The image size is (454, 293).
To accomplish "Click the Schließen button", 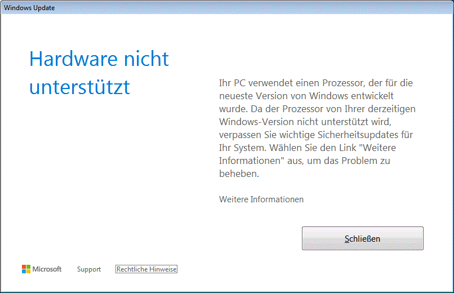I will point(363,238).
